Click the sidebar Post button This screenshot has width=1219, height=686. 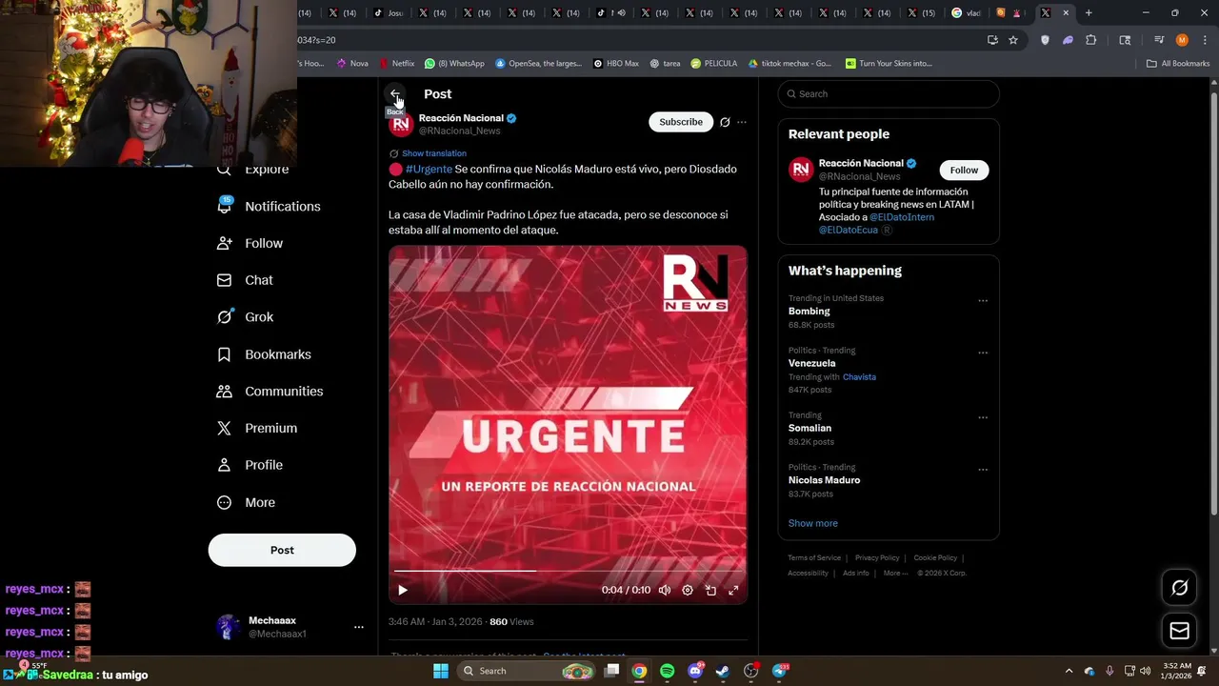[x=282, y=550]
